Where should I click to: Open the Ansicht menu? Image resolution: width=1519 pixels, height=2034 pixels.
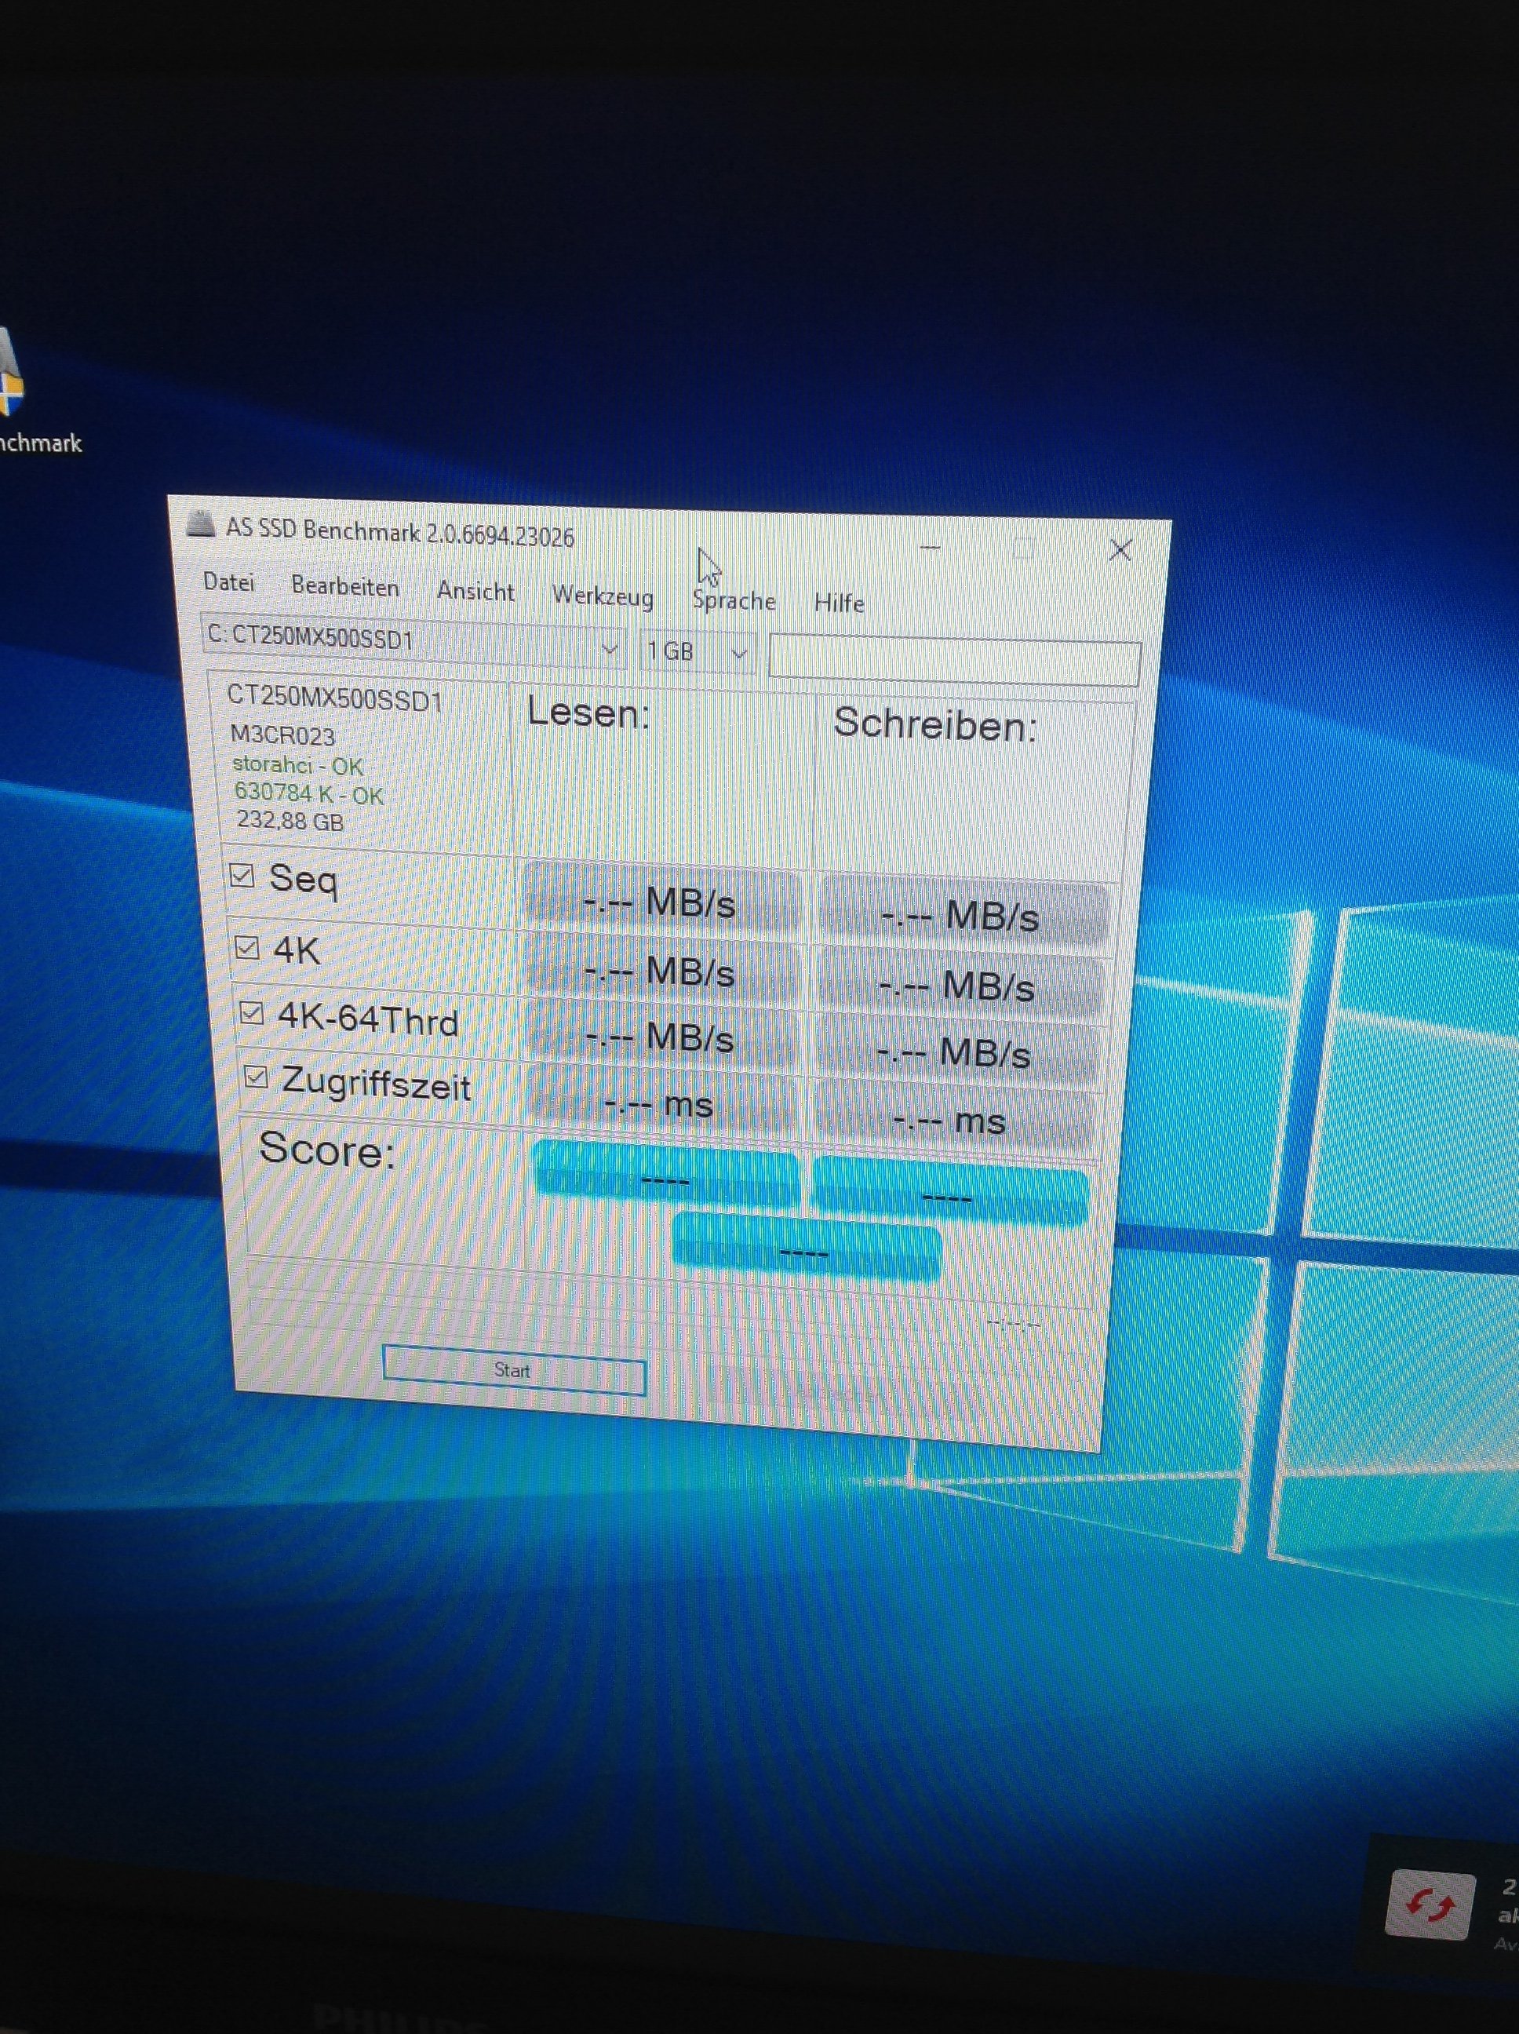click(x=475, y=591)
